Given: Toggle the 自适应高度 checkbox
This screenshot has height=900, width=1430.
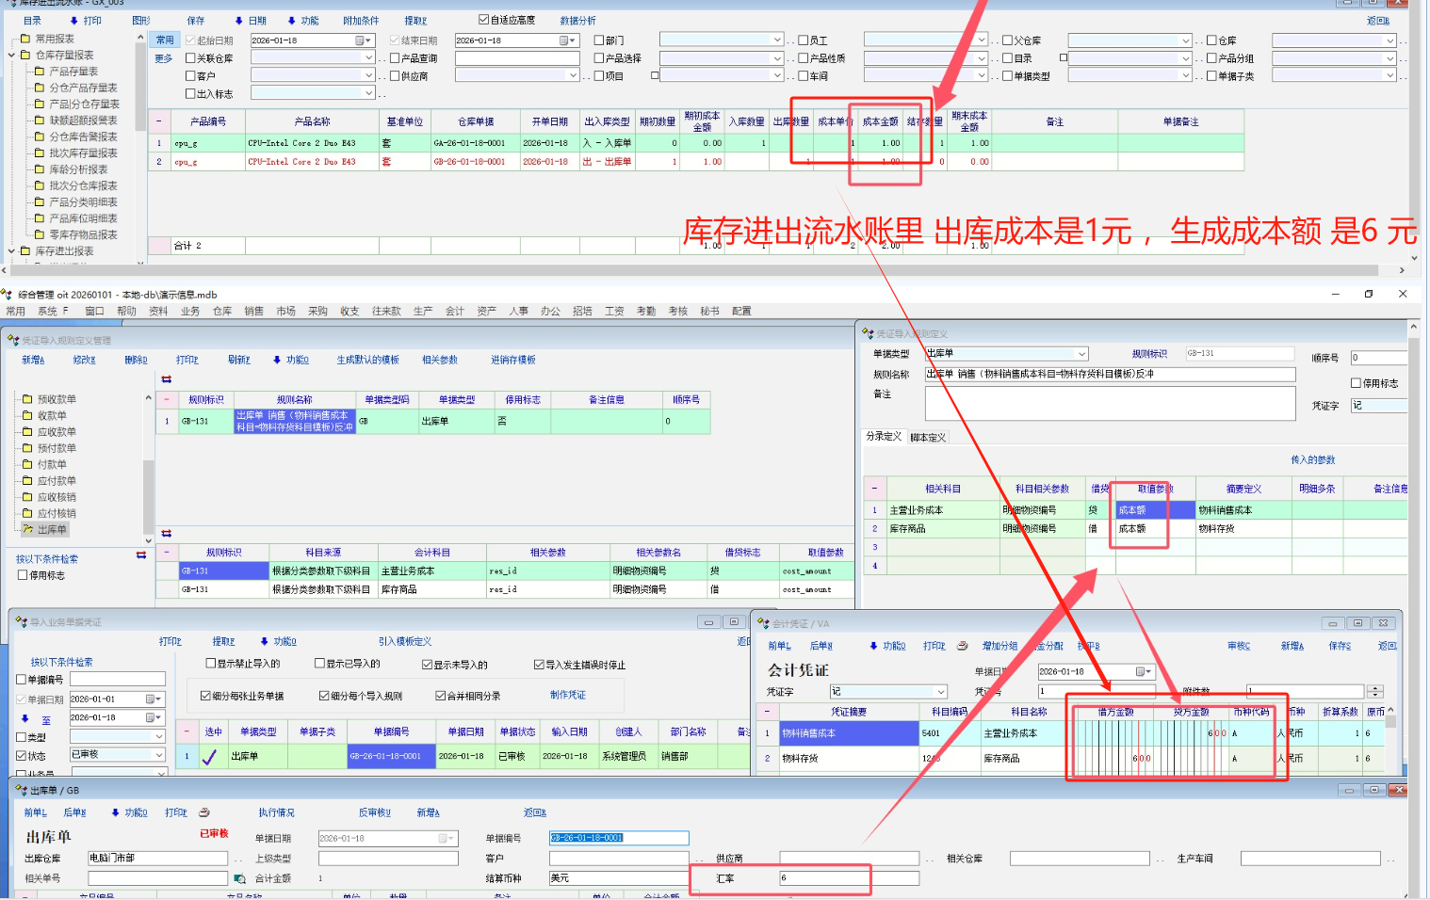Looking at the screenshot, I should [483, 20].
